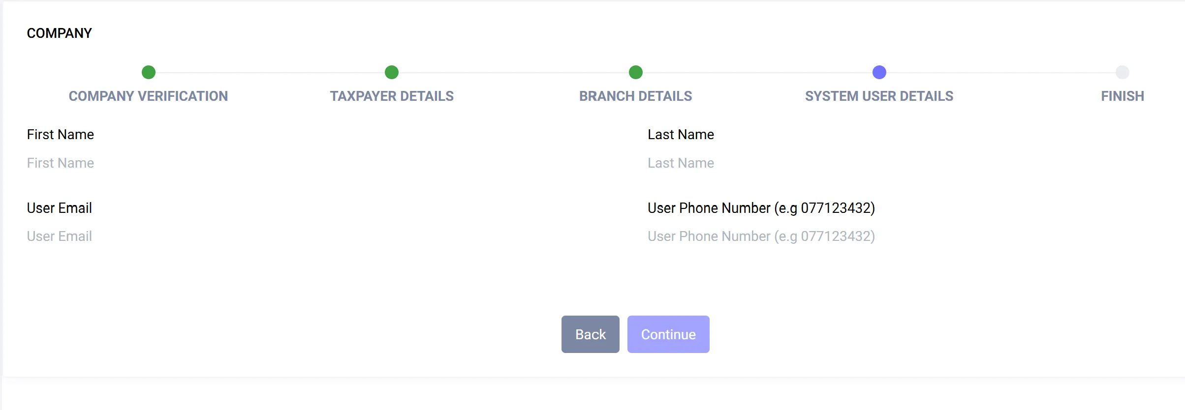Click the First Name field label
This screenshot has width=1185, height=410.
click(61, 134)
